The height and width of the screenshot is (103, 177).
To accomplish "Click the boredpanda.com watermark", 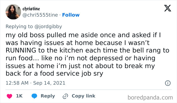I will tap(150, 97).
